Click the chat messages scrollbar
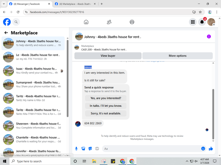The height and width of the screenshot is (165, 221). pos(213,114)
